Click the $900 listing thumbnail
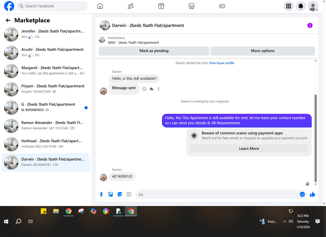This screenshot has width=326, height=237. [x=102, y=40]
